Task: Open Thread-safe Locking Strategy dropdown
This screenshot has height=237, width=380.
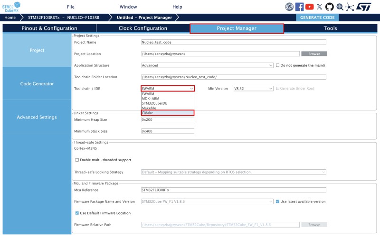Action: pyautogui.click(x=234, y=172)
